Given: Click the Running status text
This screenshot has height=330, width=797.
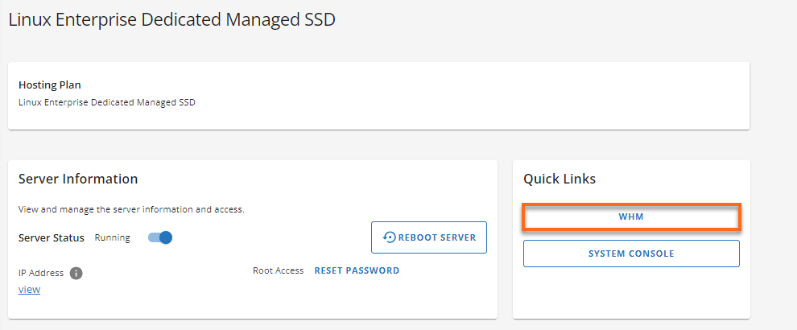Looking at the screenshot, I should click(x=112, y=237).
